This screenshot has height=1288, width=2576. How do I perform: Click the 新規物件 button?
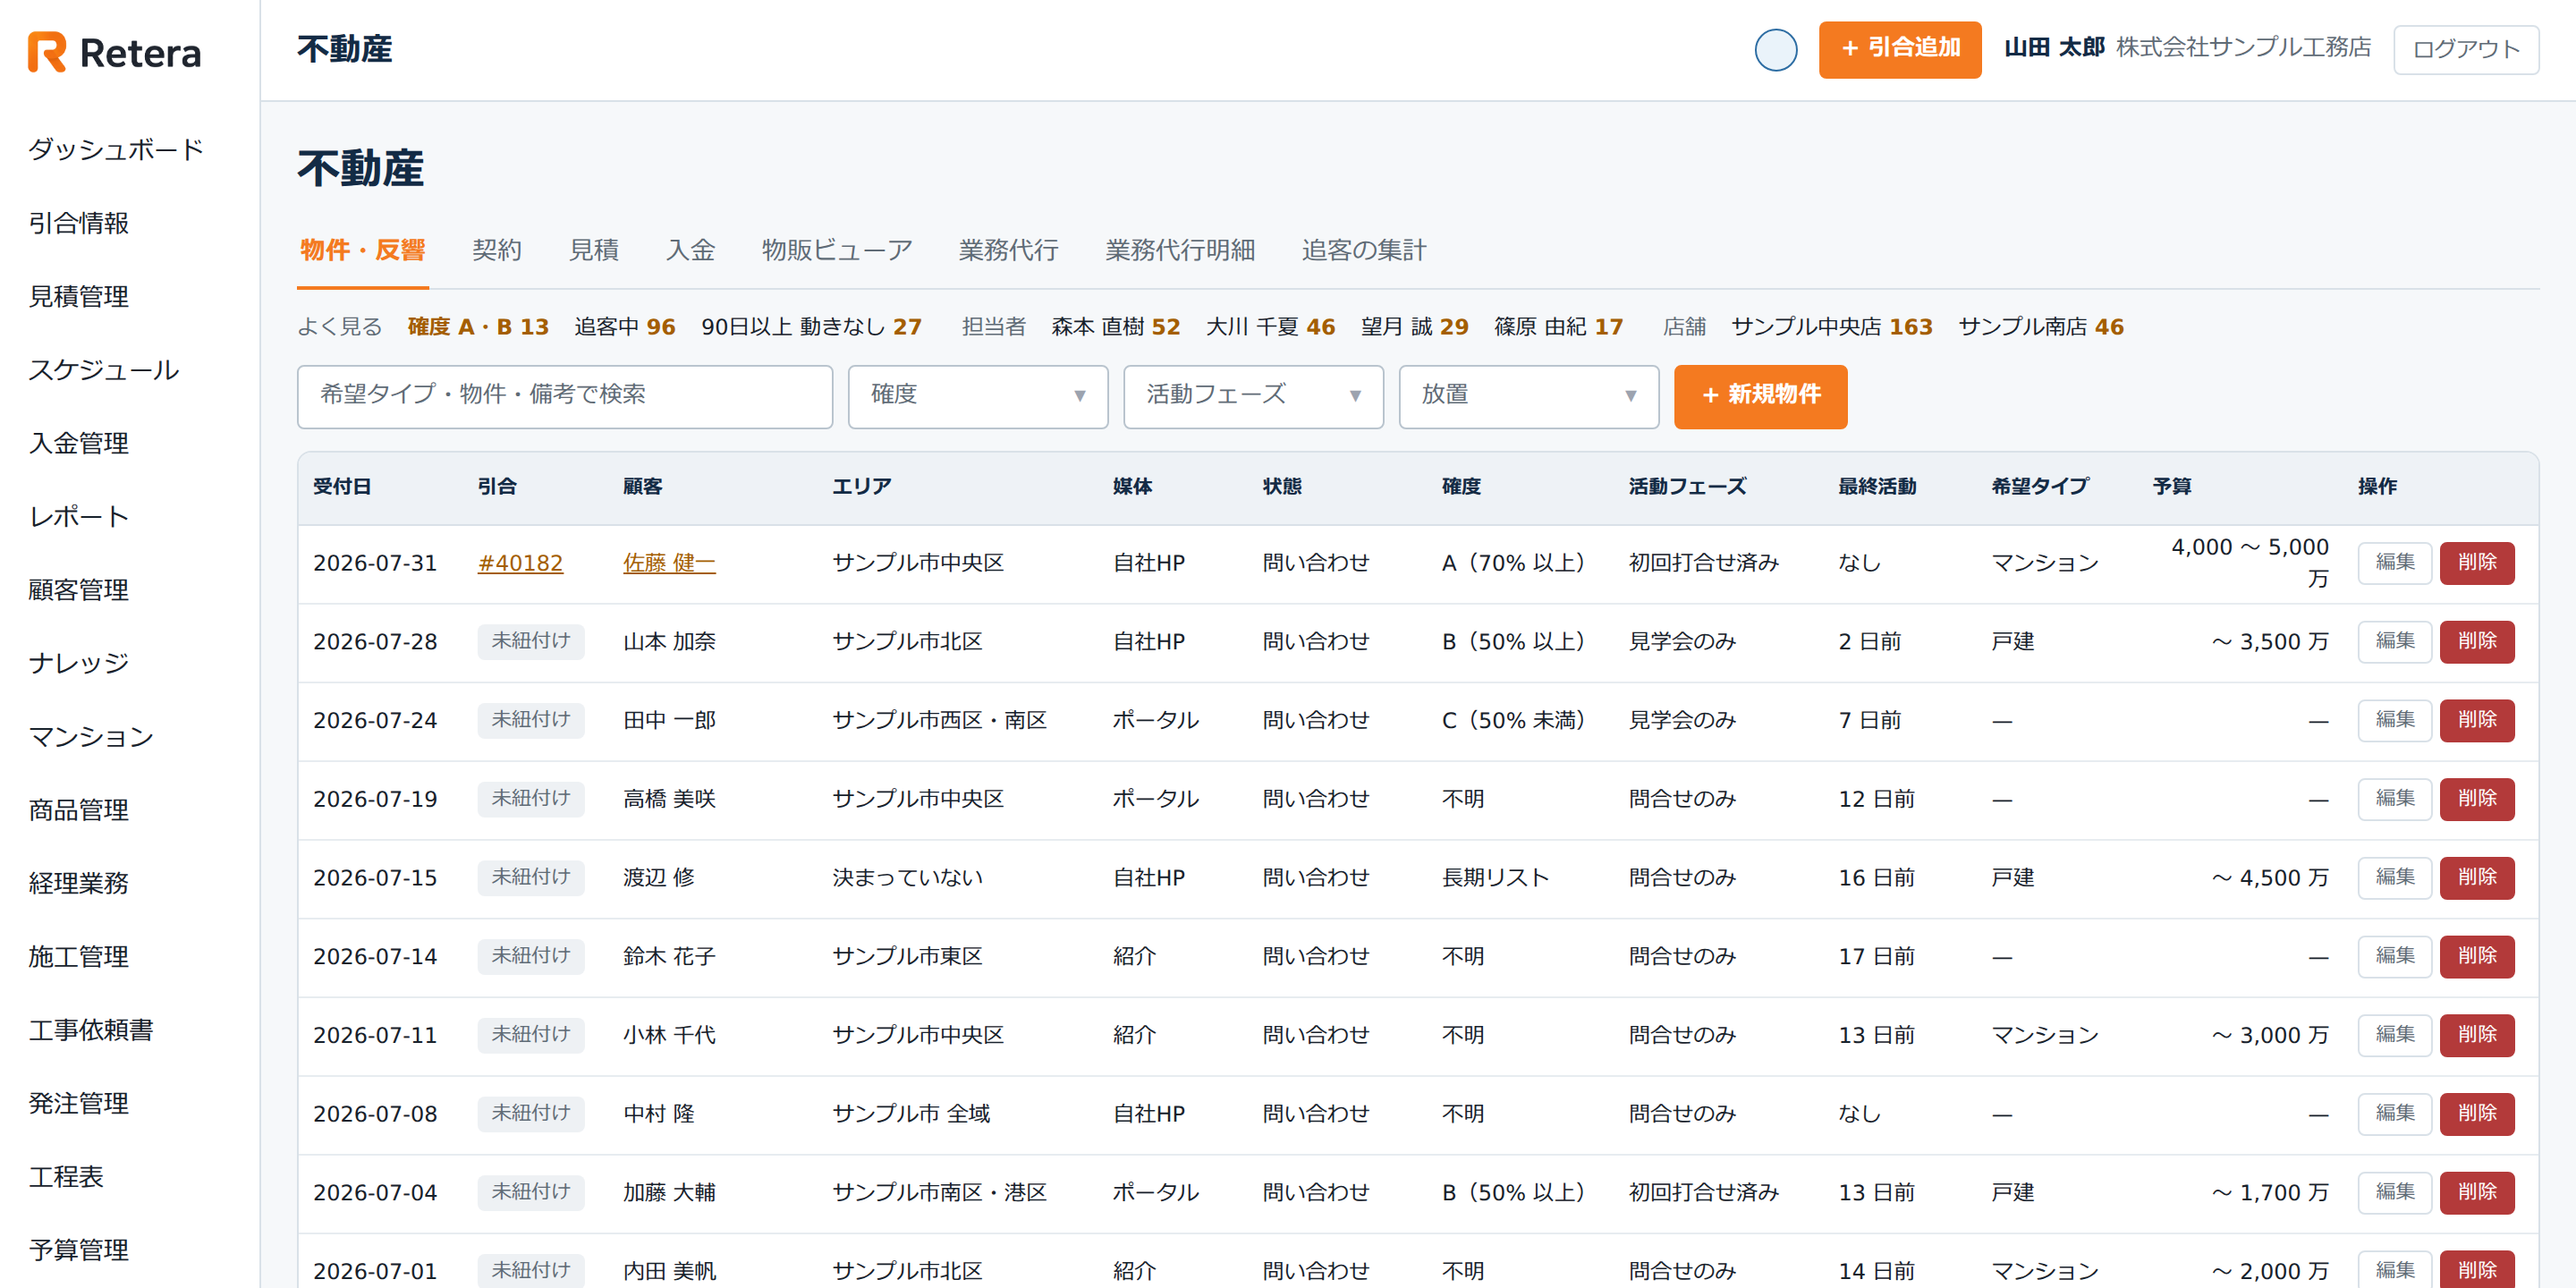[x=1760, y=396]
